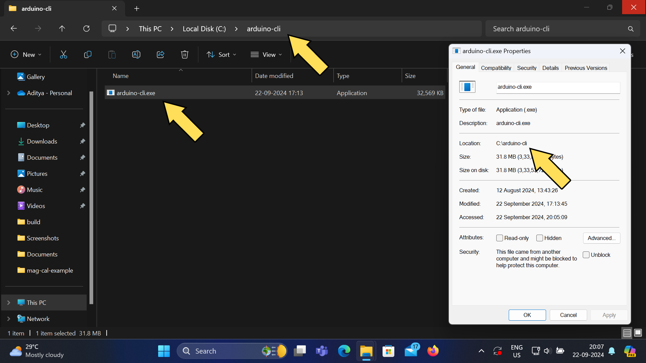Close the Properties dialog with X

click(622, 51)
